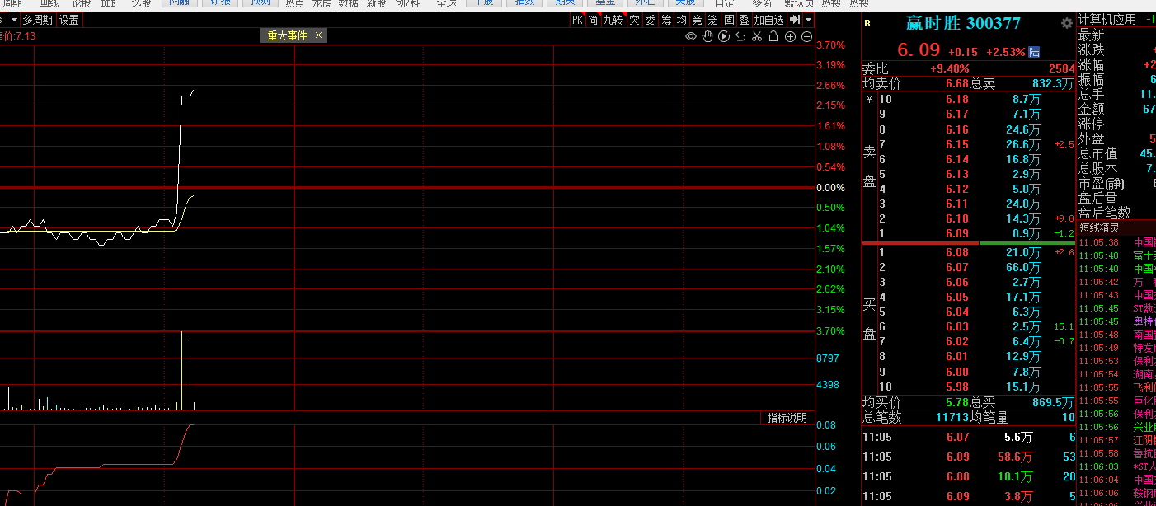Toggle the 简 simple mode button
Screen dimensions: 1156x506
(593, 20)
